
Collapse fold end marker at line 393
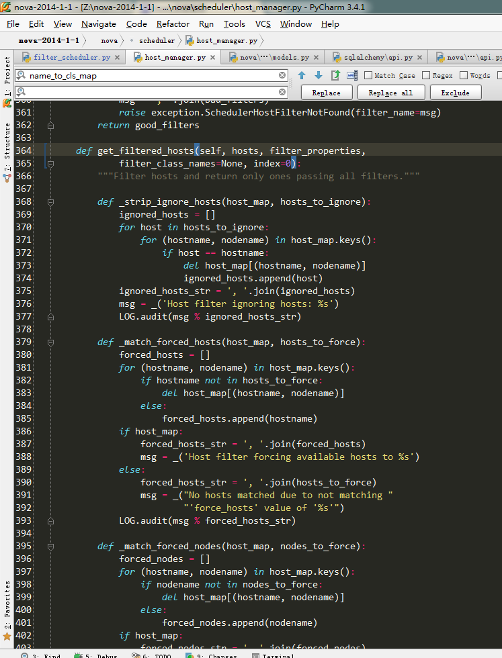click(50, 521)
